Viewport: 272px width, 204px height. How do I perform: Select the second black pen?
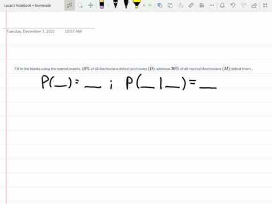[126, 5]
